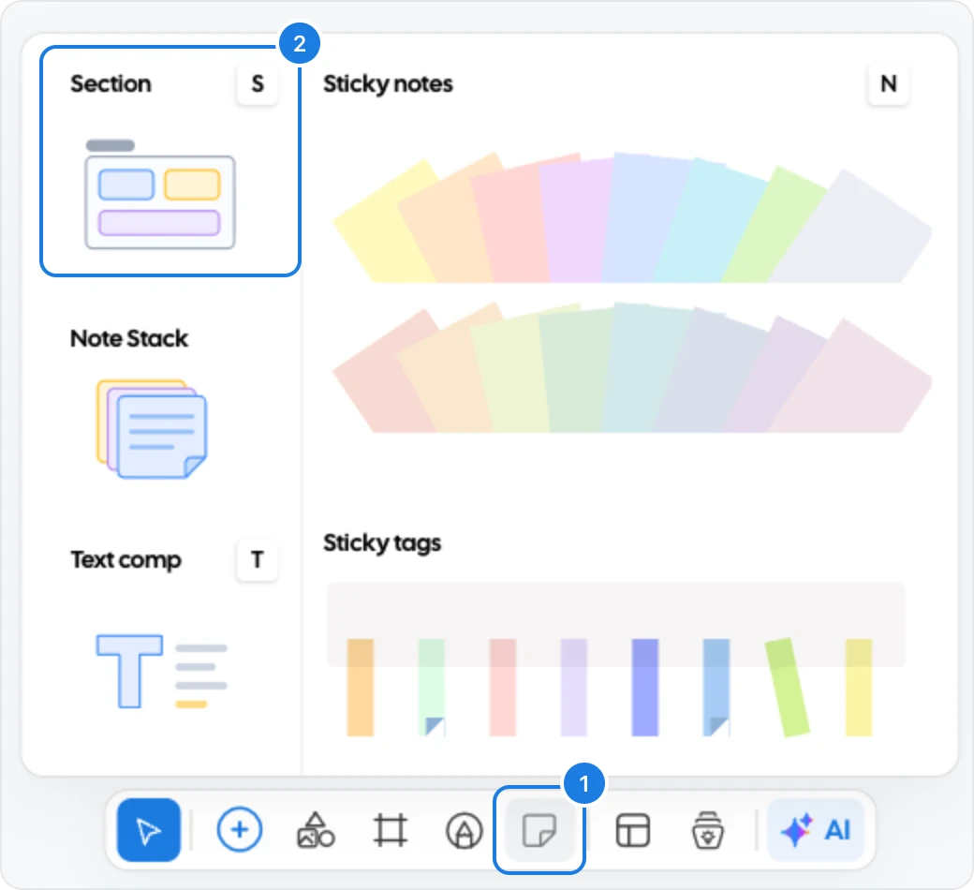This screenshot has width=974, height=890.
Task: Open the shapes tool
Action: point(316,830)
